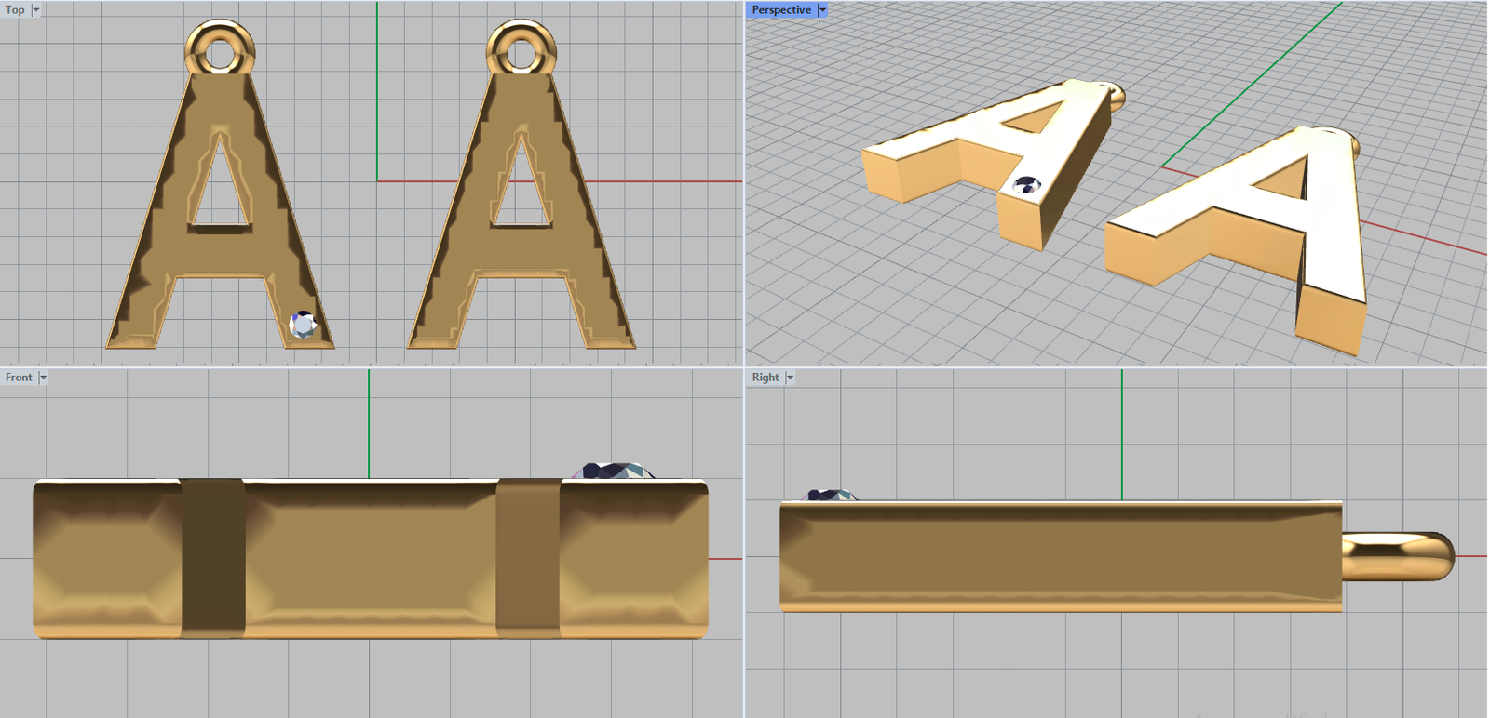Image resolution: width=1490 pixels, height=718 pixels.
Task: Click the Right viewport title label
Action: 765,378
